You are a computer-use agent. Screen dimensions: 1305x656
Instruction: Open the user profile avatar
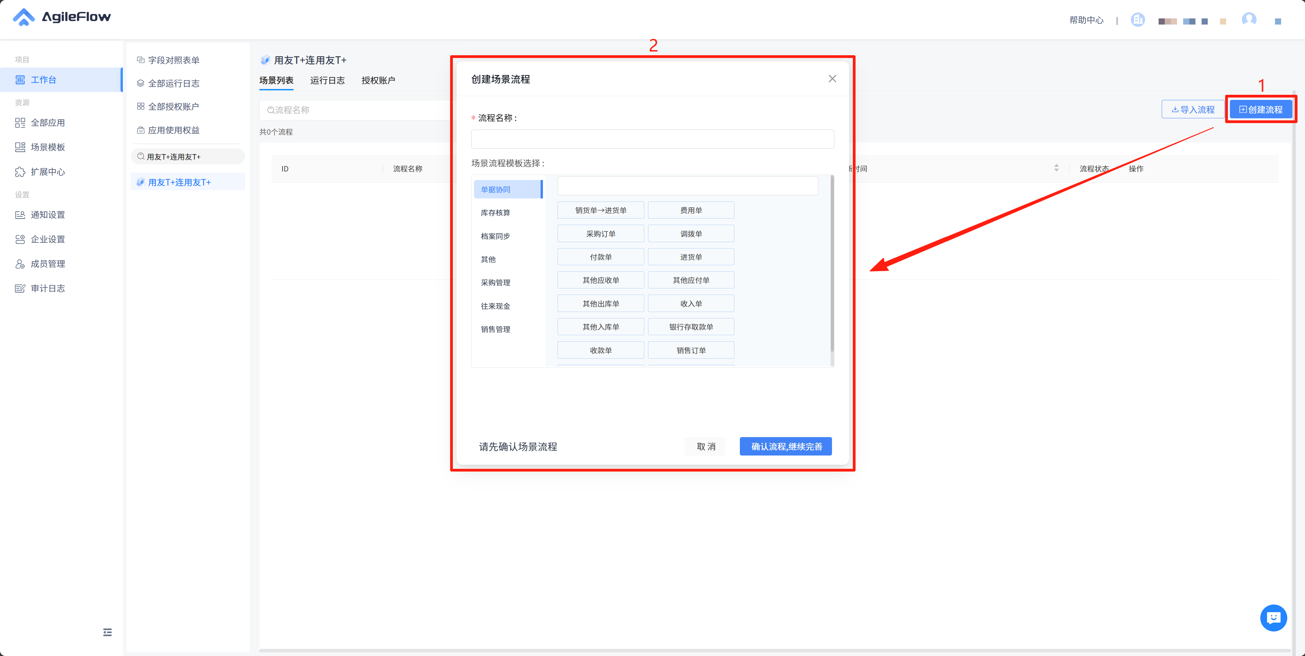coord(1249,19)
